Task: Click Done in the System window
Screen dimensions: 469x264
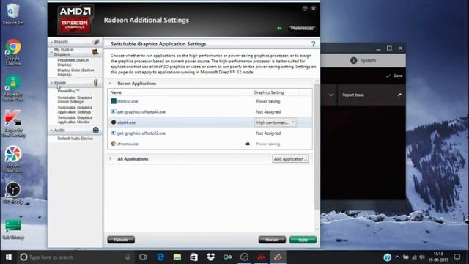Action: [394, 76]
